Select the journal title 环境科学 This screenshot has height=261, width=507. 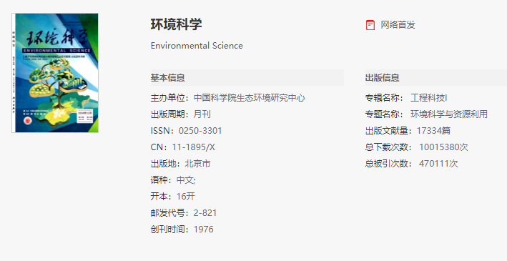[176, 24]
